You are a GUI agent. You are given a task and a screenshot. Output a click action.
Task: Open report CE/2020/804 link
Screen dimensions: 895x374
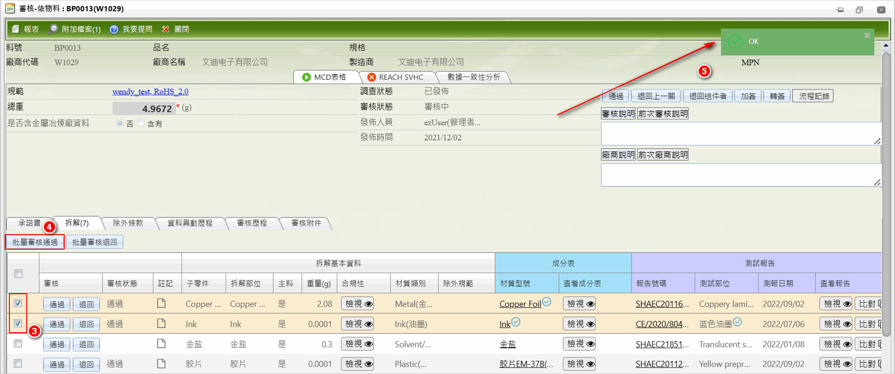click(x=662, y=324)
